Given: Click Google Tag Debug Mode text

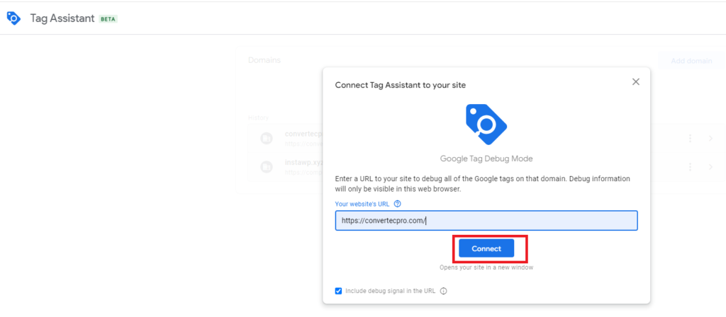Looking at the screenshot, I should (x=486, y=158).
